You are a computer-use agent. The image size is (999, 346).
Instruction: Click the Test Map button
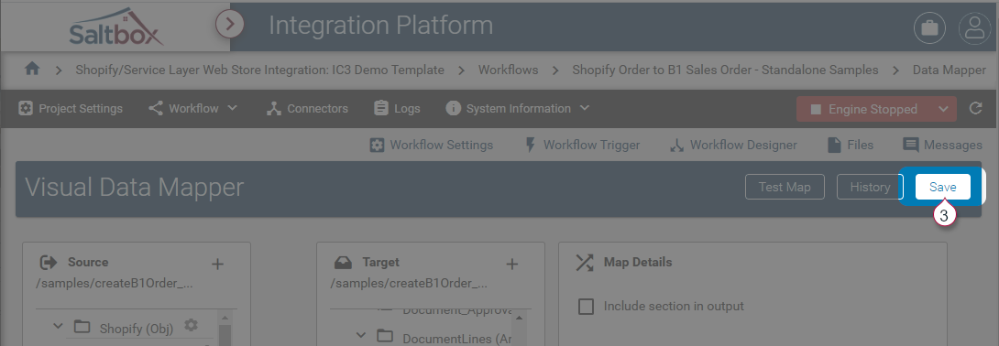click(x=785, y=187)
